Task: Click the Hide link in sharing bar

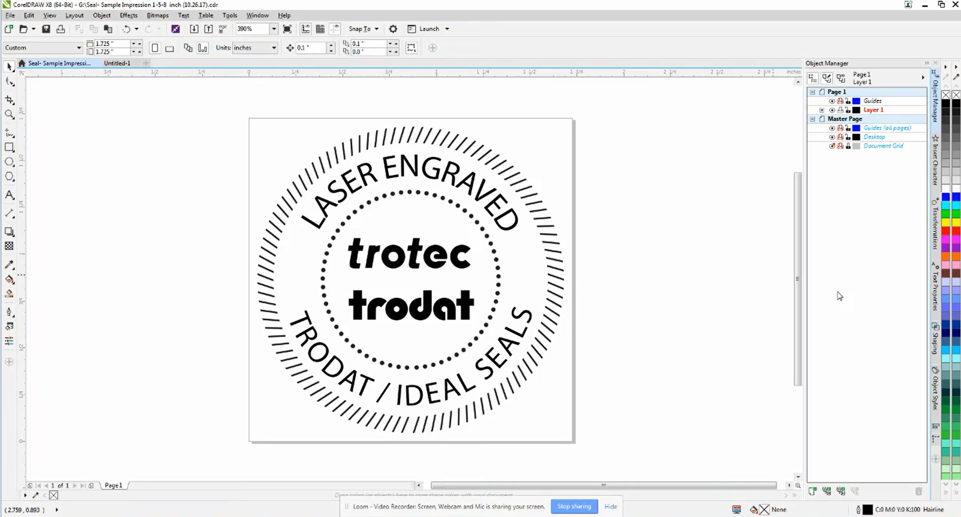Action: click(611, 506)
